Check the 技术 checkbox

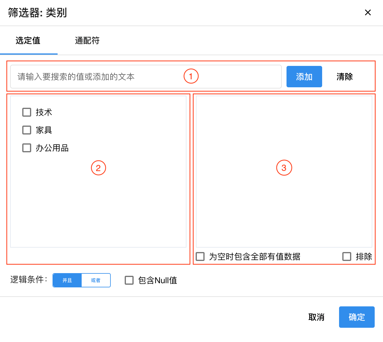[27, 112]
